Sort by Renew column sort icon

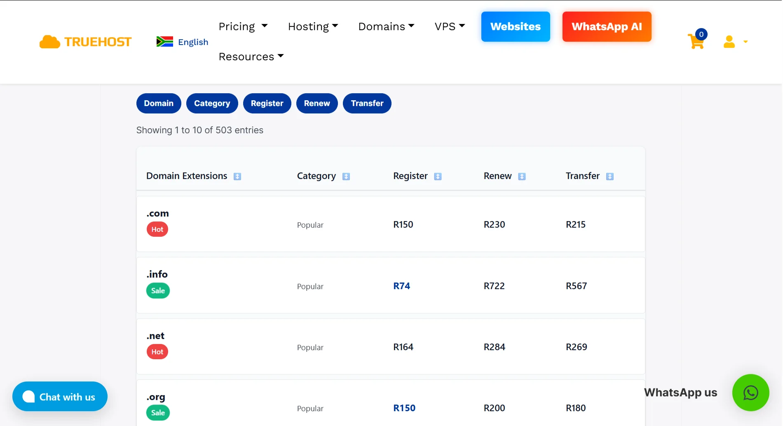[522, 177]
